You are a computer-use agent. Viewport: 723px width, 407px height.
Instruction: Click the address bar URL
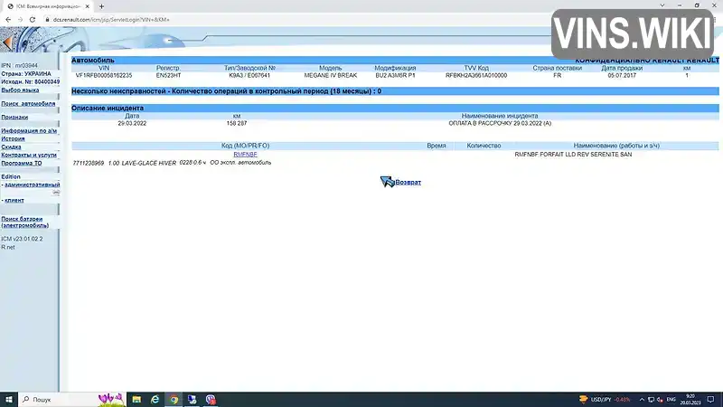(111, 20)
